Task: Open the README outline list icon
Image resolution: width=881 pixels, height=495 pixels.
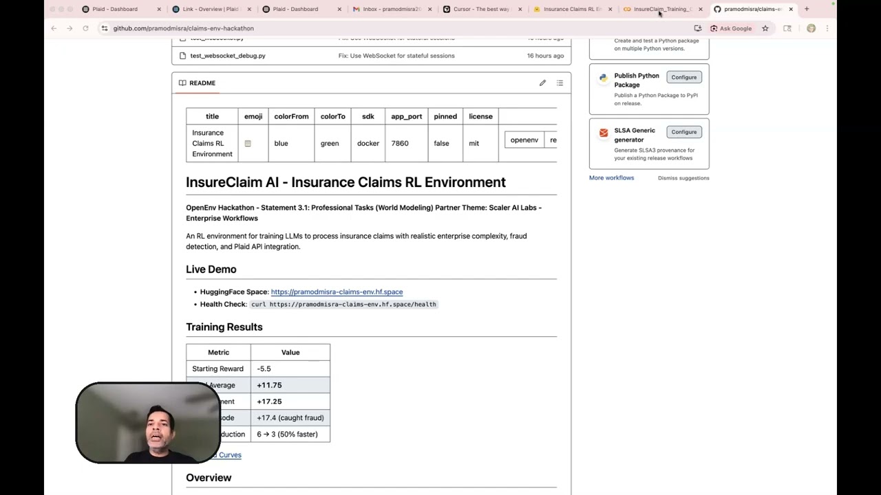Action: click(560, 83)
